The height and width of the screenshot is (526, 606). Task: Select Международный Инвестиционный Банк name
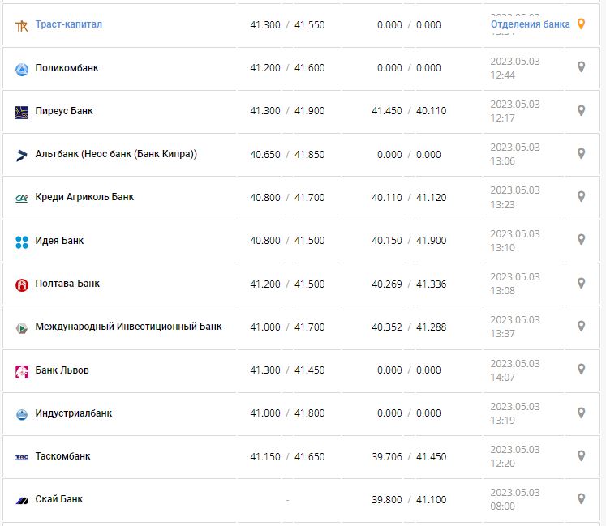tap(128, 327)
